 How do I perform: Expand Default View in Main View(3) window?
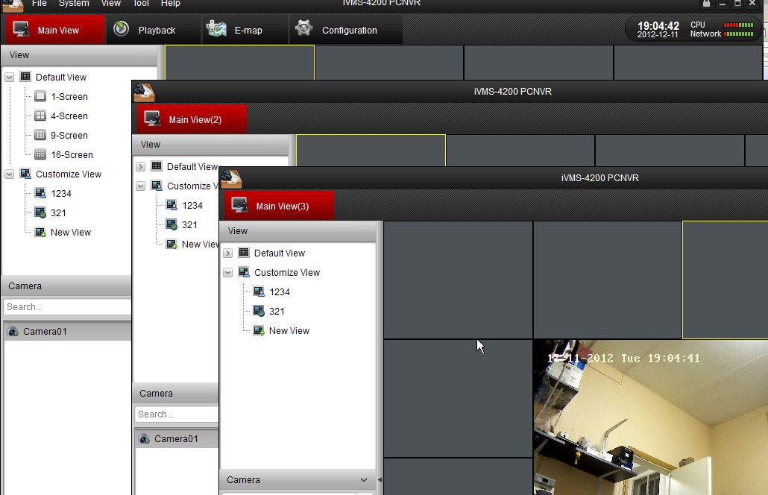coord(227,253)
